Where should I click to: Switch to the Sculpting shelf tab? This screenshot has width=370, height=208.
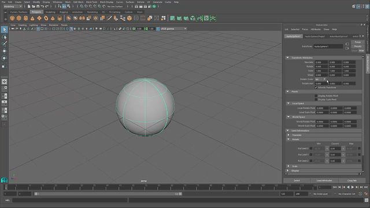point(50,12)
